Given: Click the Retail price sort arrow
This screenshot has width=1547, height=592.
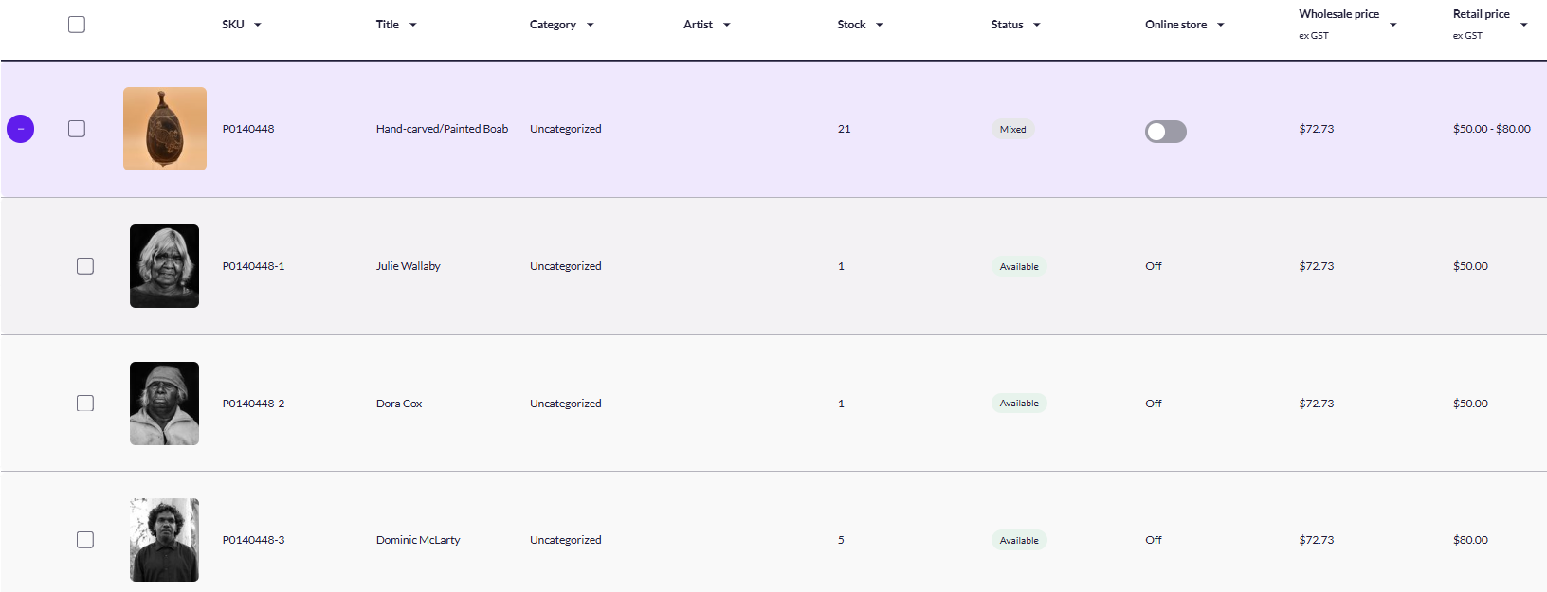Looking at the screenshot, I should pos(1523,26).
